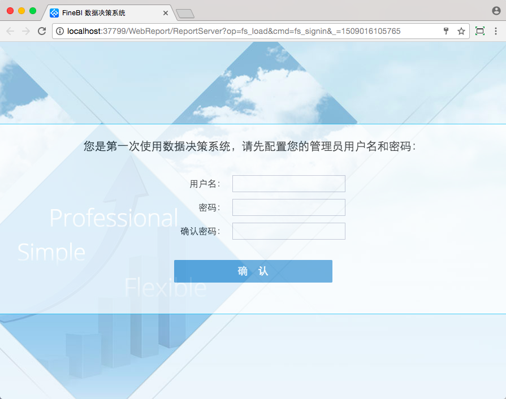Open a new tab via the new-tab button
Screen dimensions: 506x399
pyautogui.click(x=185, y=14)
